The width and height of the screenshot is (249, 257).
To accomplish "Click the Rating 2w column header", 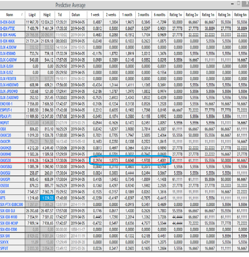I will tap(192, 15).
